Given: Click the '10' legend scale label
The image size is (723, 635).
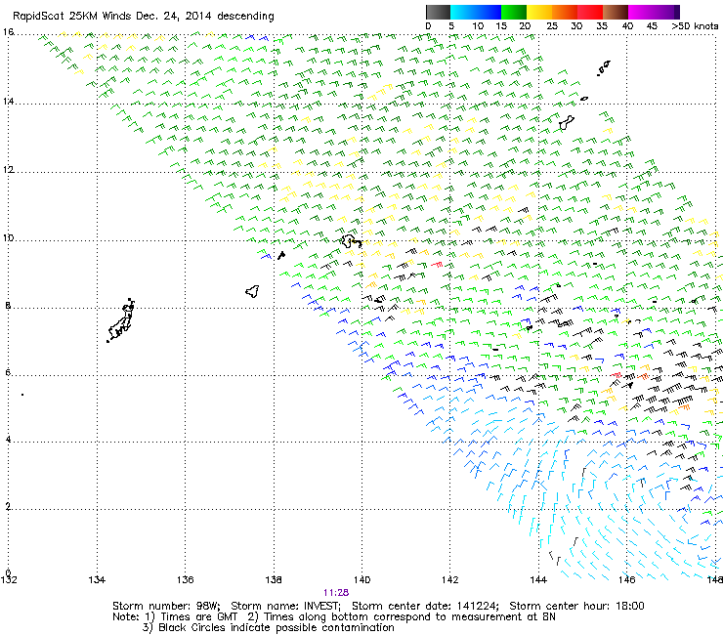Looking at the screenshot, I should click(478, 26).
